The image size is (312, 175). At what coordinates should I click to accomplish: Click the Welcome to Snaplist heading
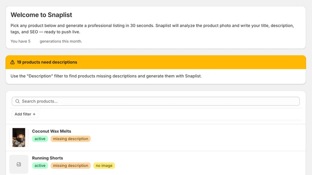[x=41, y=15]
